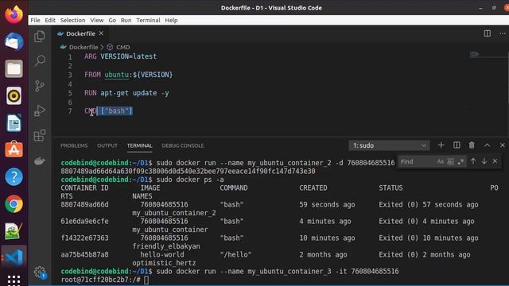This screenshot has width=509, height=286.
Task: Click the root@71cff20bc2b7 terminal prompt
Action: click(101, 280)
